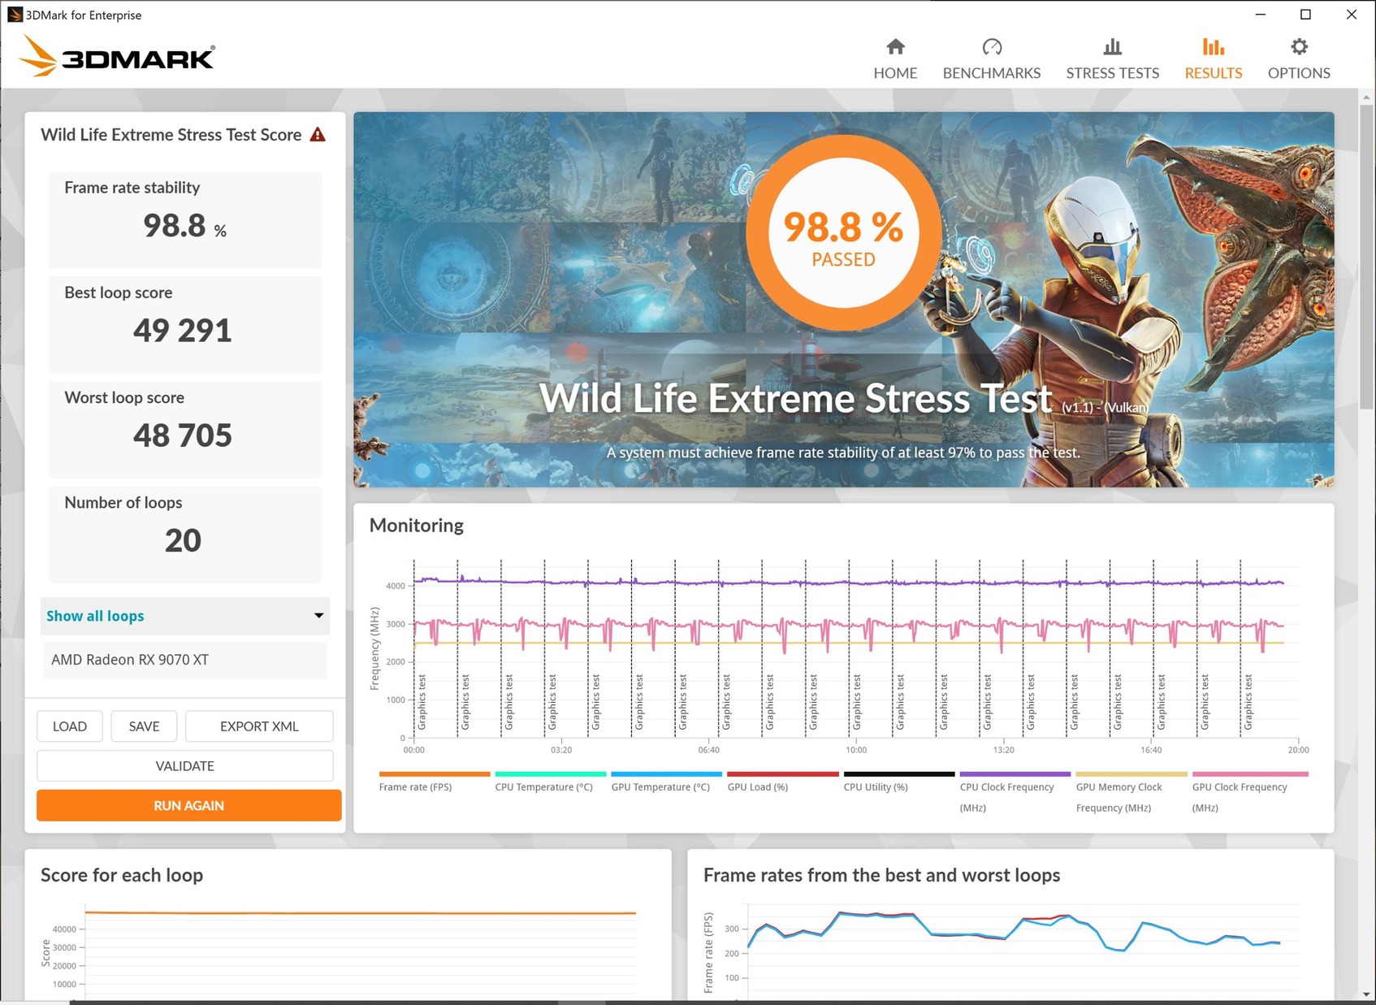Click the scrollbar up arrow
This screenshot has height=1005, width=1376.
1367,97
